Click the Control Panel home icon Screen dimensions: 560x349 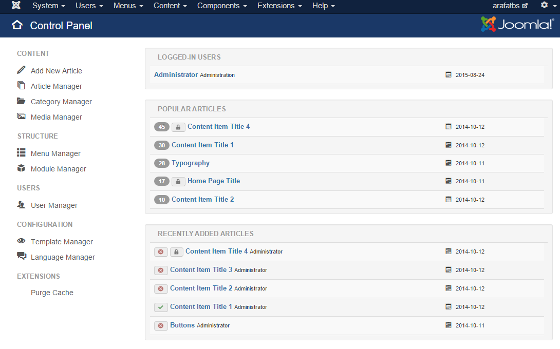coord(17,25)
